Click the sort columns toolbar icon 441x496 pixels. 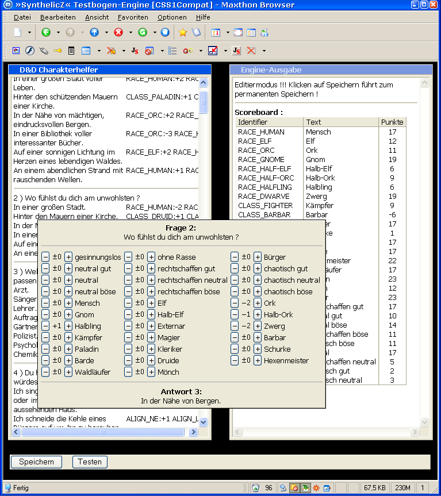(216, 32)
